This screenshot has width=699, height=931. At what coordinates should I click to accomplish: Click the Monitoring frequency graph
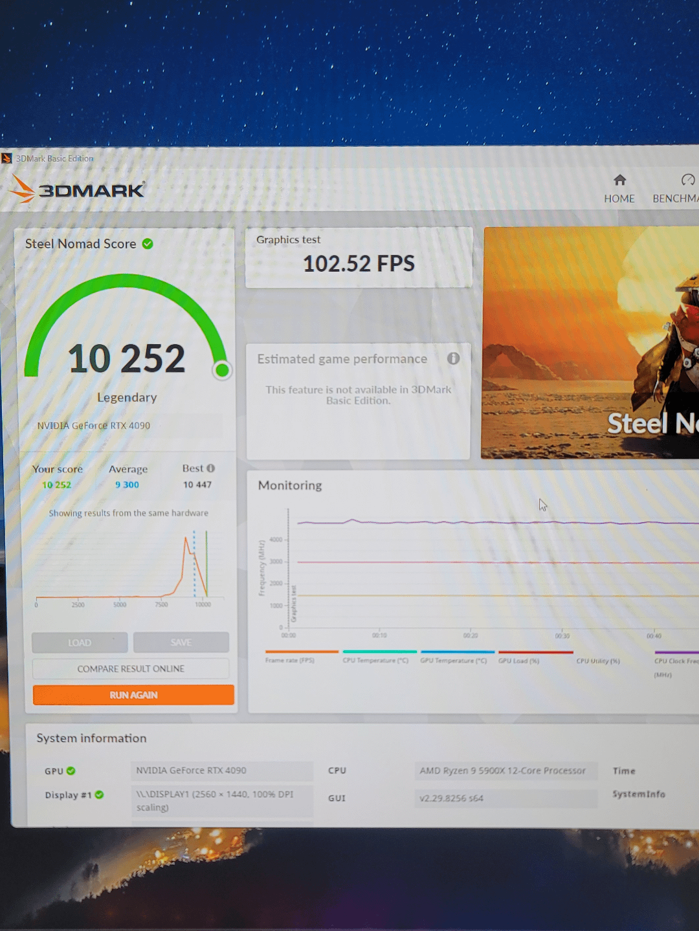(479, 573)
